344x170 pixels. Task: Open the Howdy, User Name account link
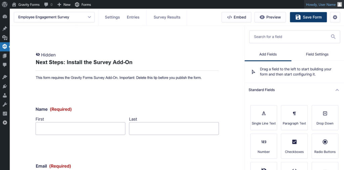[x=321, y=4]
